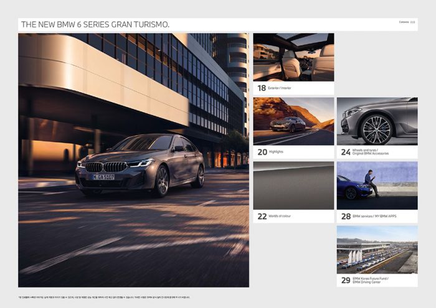Click page number 29
436x308 pixels.
pos(346,281)
